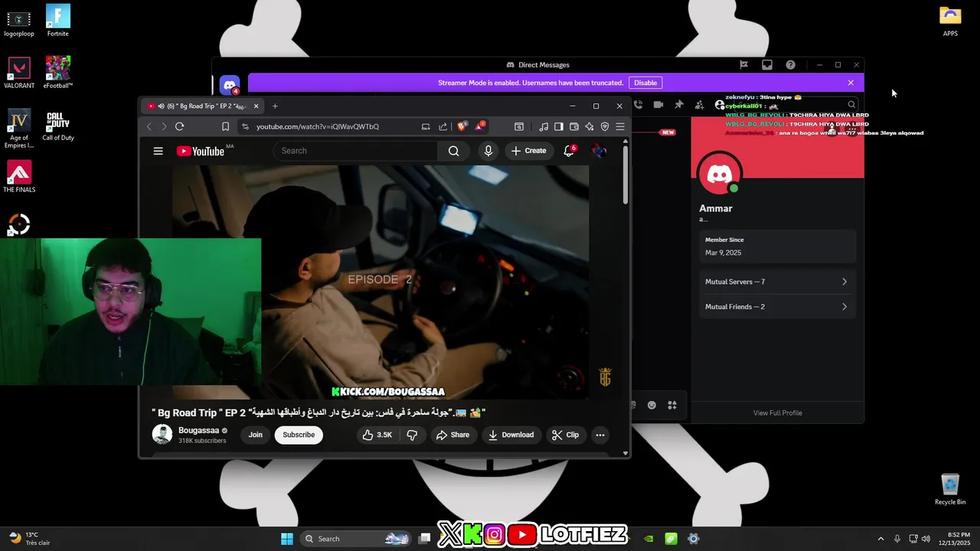
Task: Clip the video
Action: click(565, 435)
